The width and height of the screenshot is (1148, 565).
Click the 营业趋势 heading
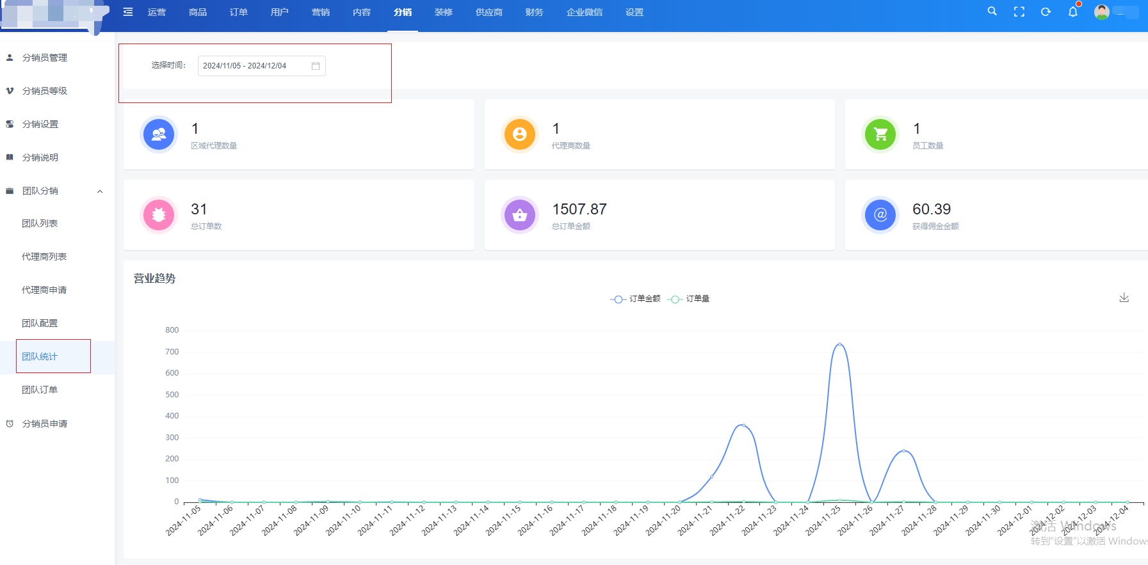point(154,278)
